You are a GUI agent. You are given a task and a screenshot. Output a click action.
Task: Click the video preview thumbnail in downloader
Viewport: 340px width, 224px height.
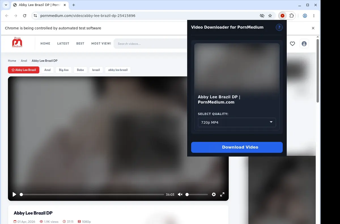coord(237,67)
